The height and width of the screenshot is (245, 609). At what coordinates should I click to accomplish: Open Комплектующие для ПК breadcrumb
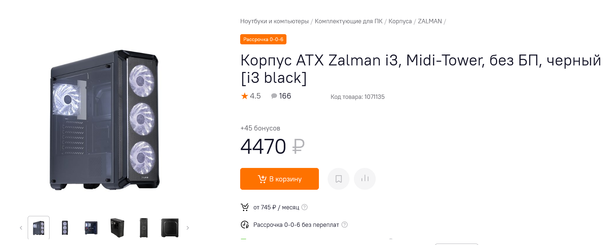click(348, 21)
